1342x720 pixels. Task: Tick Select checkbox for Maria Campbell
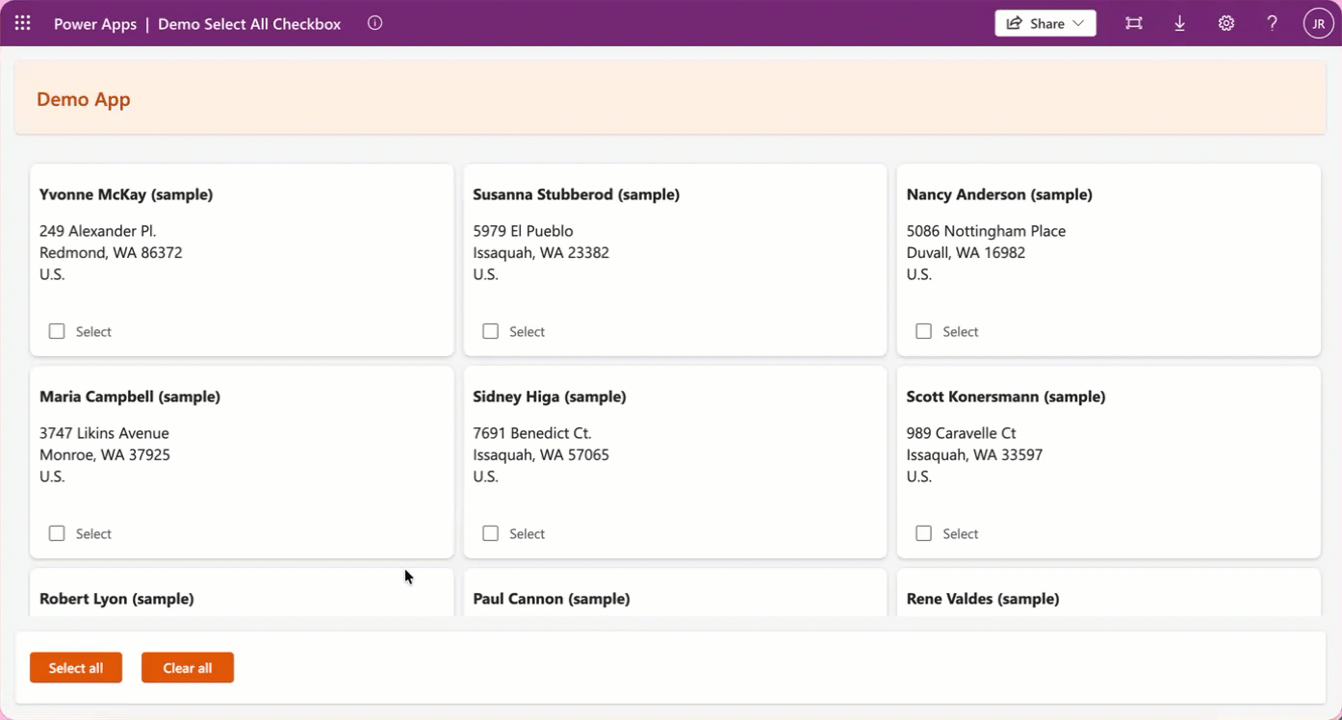(x=57, y=533)
